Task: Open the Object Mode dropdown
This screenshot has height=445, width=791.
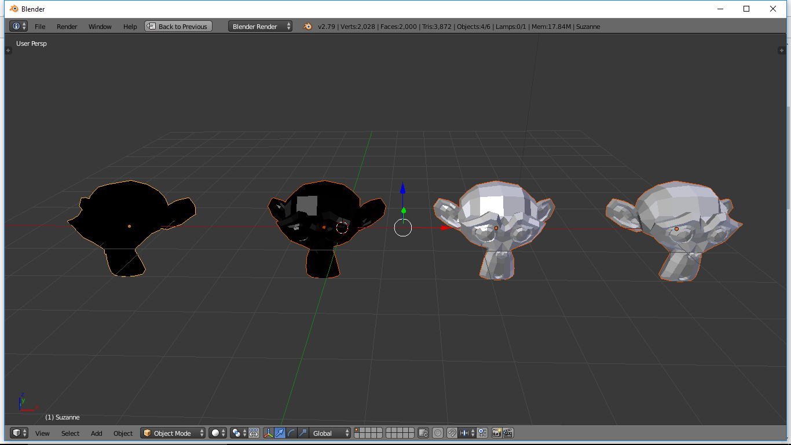Action: click(x=173, y=433)
